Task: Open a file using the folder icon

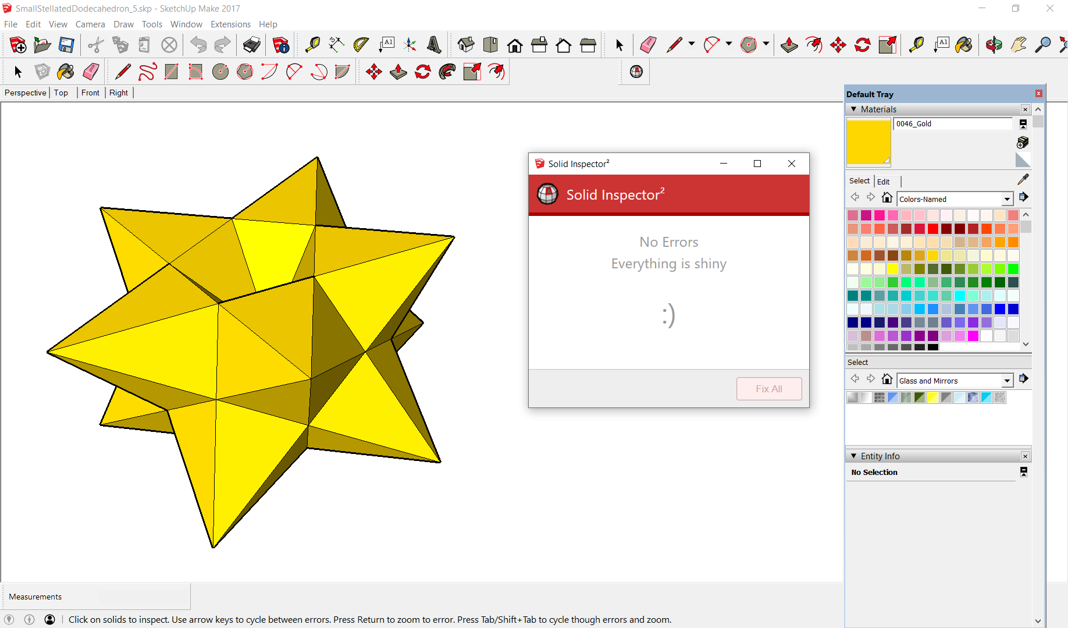Action: [x=42, y=45]
